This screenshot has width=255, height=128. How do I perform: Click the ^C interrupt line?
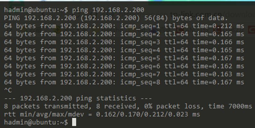(x=8, y=90)
